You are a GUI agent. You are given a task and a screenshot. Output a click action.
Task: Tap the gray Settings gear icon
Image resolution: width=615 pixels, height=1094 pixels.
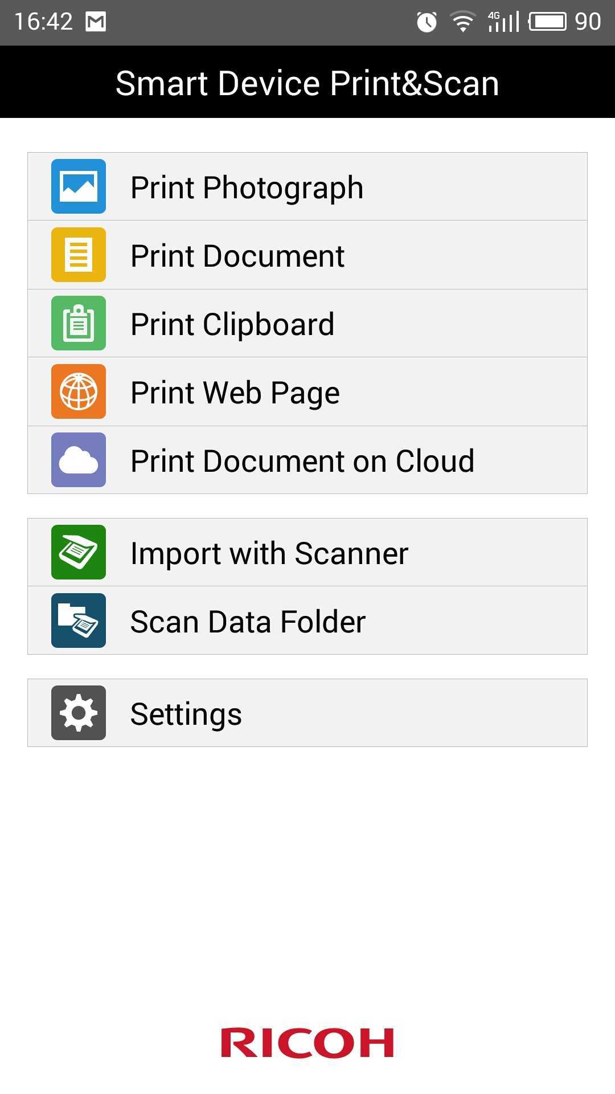click(x=79, y=713)
